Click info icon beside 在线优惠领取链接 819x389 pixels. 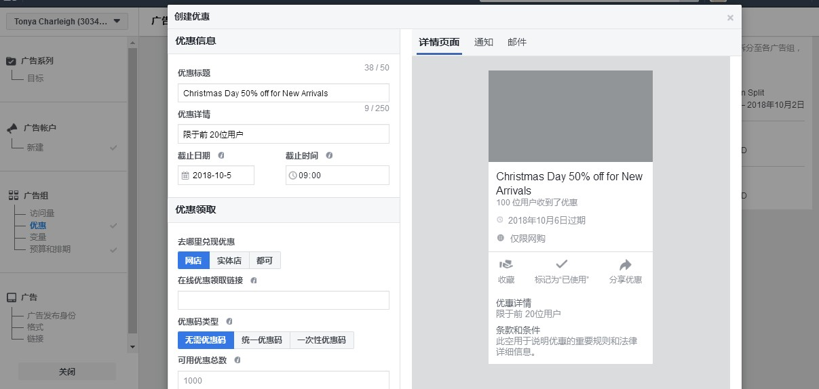tap(254, 281)
